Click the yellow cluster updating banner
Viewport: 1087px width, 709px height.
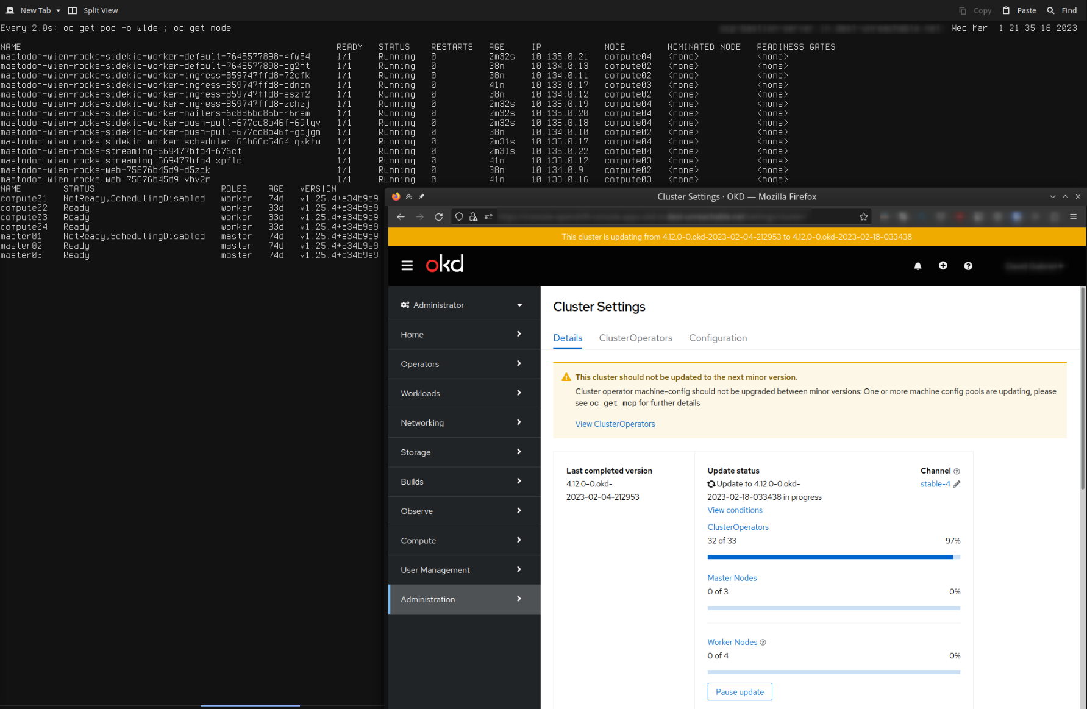click(x=736, y=237)
